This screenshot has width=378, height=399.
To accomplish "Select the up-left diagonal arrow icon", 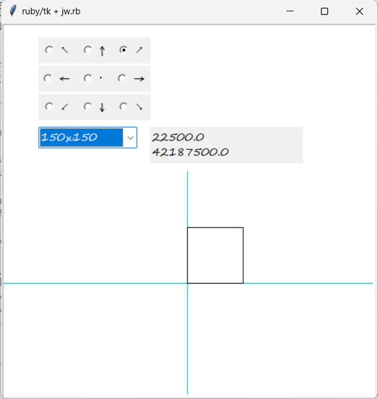I will 64,49.
